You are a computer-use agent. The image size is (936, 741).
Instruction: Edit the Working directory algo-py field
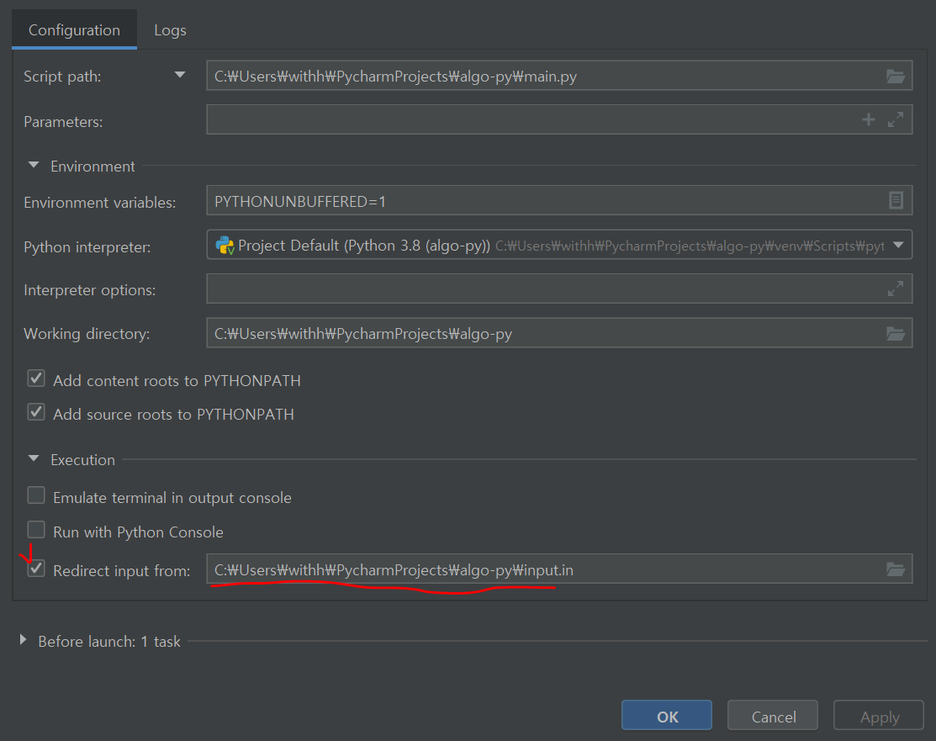(x=559, y=333)
